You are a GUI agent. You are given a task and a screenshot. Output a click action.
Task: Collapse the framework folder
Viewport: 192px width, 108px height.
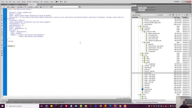click(x=140, y=30)
